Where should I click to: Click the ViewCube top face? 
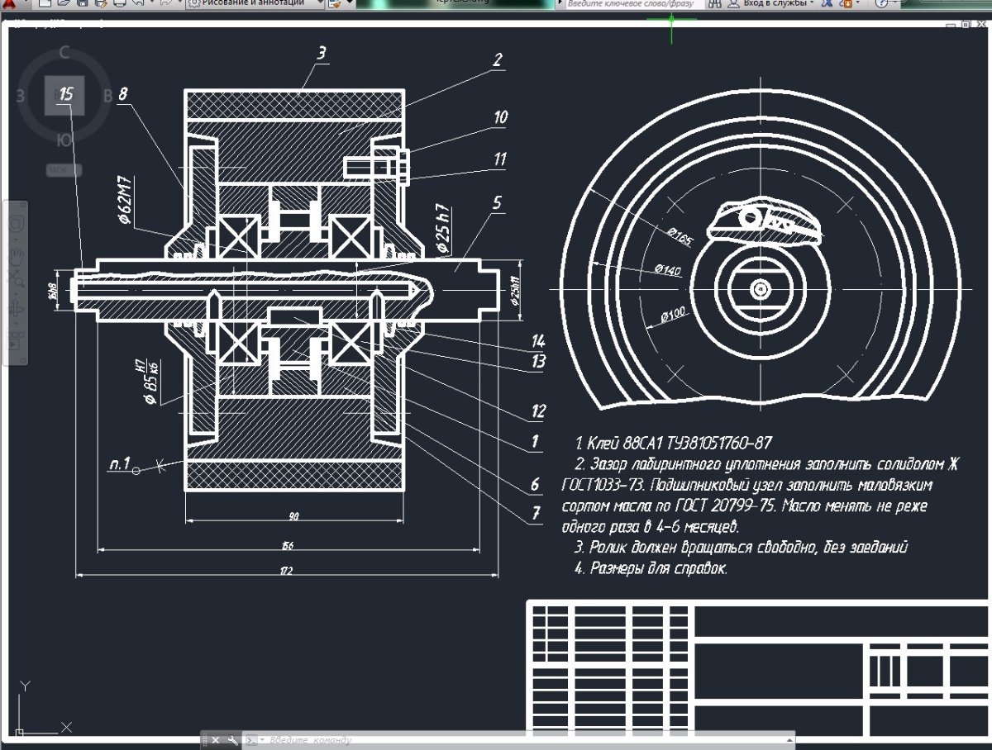(x=64, y=96)
